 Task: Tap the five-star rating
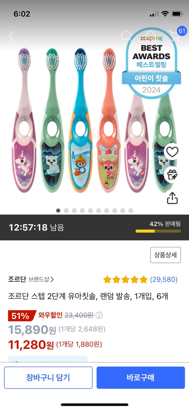[125, 280]
